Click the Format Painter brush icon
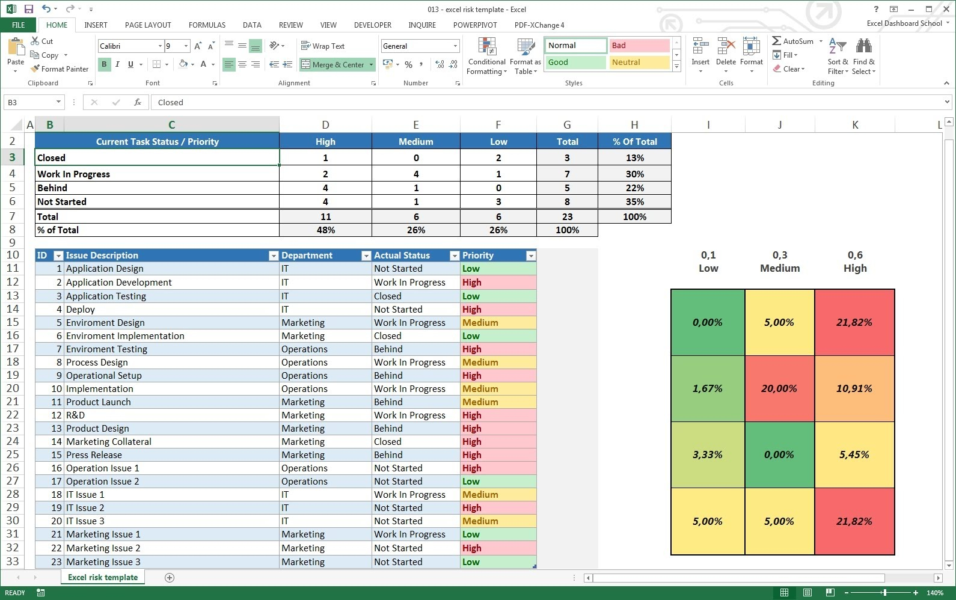 pyautogui.click(x=35, y=69)
